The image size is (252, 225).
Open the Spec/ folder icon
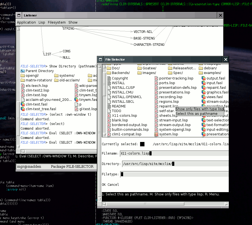click(x=170, y=73)
